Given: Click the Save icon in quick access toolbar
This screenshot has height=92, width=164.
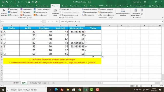Looking at the screenshot, I should [3, 2].
